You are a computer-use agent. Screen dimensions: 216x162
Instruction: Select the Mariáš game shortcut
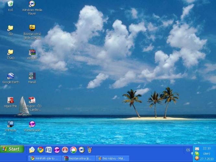pyautogui.click(x=32, y=78)
